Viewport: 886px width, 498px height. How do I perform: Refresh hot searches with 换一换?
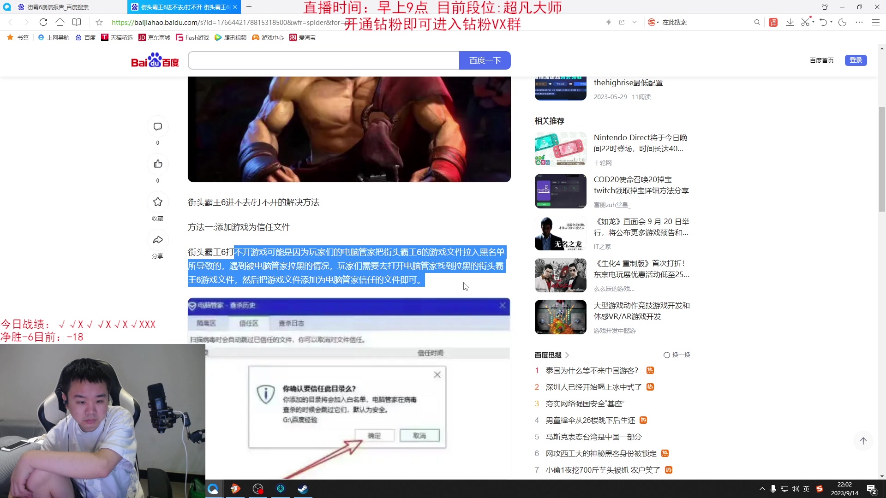pyautogui.click(x=677, y=355)
